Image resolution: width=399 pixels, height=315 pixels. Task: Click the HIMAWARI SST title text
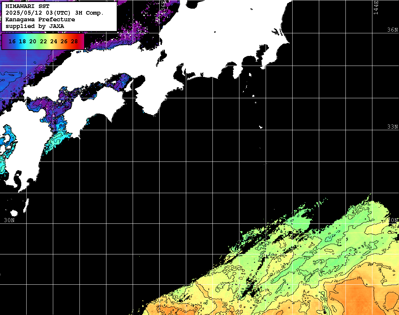point(28,6)
